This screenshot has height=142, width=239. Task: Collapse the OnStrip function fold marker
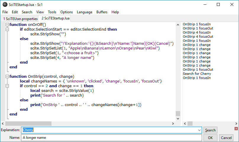[7, 77]
